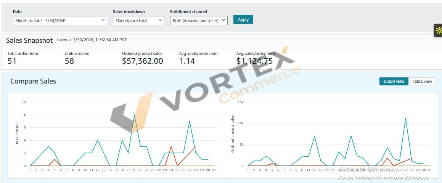Click the 10 label on the units chart
Viewport: 442px width, 183px height.
click(24, 102)
